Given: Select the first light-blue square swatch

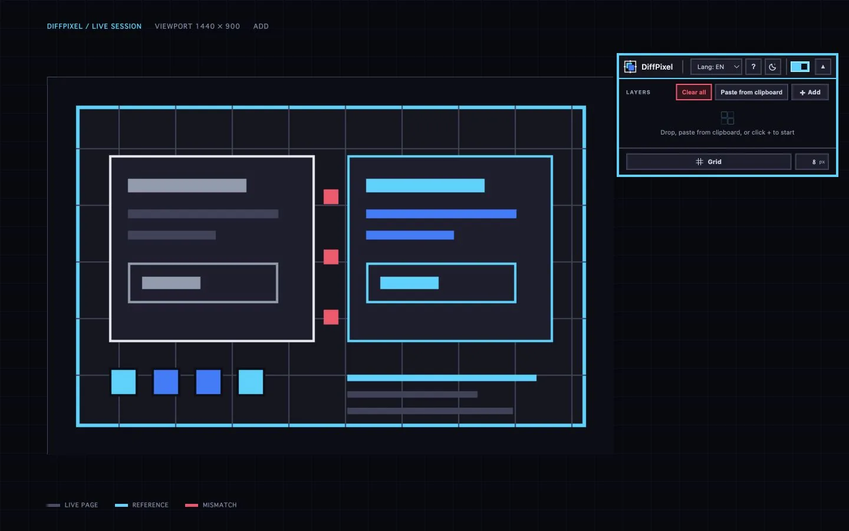Looking at the screenshot, I should click(x=123, y=382).
